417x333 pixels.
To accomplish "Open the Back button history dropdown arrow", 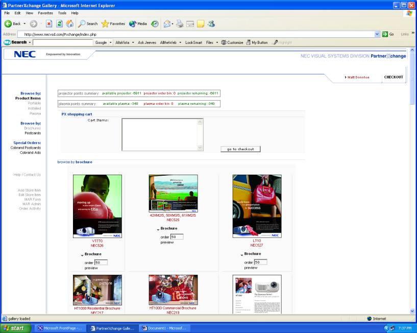I will click(x=24, y=23).
